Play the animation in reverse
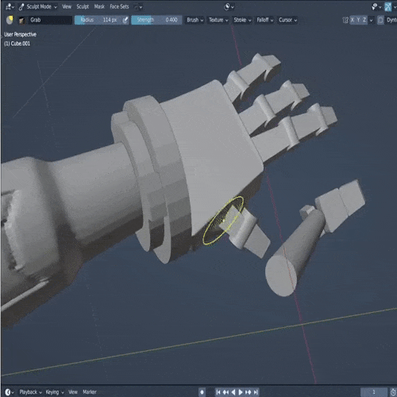Viewport: 397px width, 397px height. 233,392
